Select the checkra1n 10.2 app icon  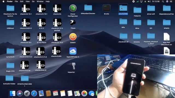tap(57, 37)
